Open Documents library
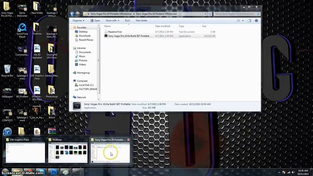This screenshot has width=313, height=176. 85,52
